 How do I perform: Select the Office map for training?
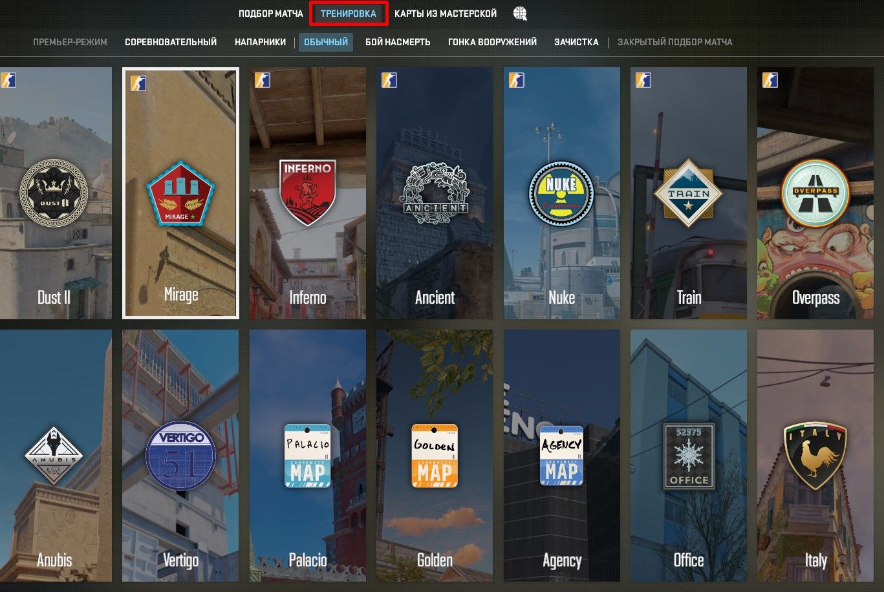(x=688, y=456)
